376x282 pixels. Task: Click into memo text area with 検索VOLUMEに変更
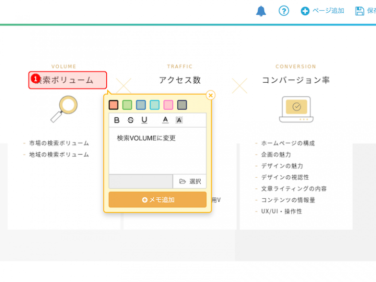pos(158,151)
